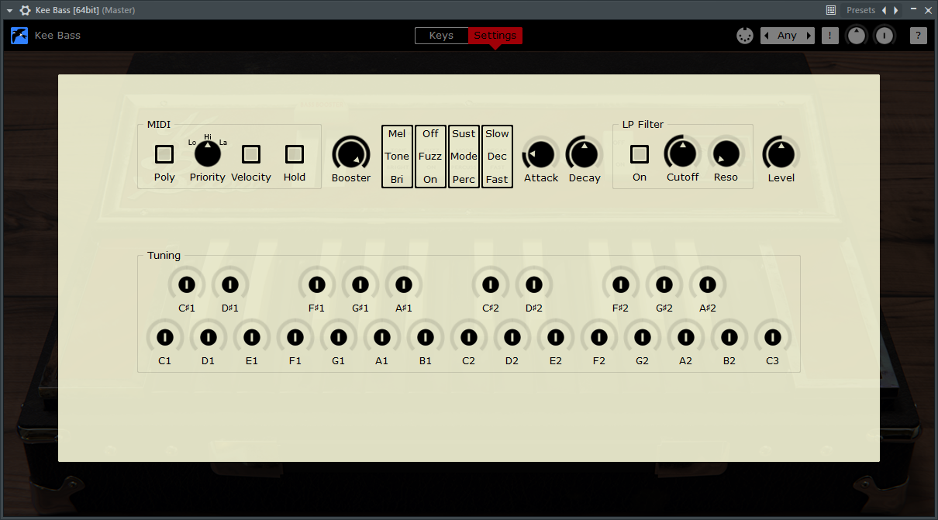938x520 pixels.
Task: Click the Attack knob
Action: click(541, 154)
